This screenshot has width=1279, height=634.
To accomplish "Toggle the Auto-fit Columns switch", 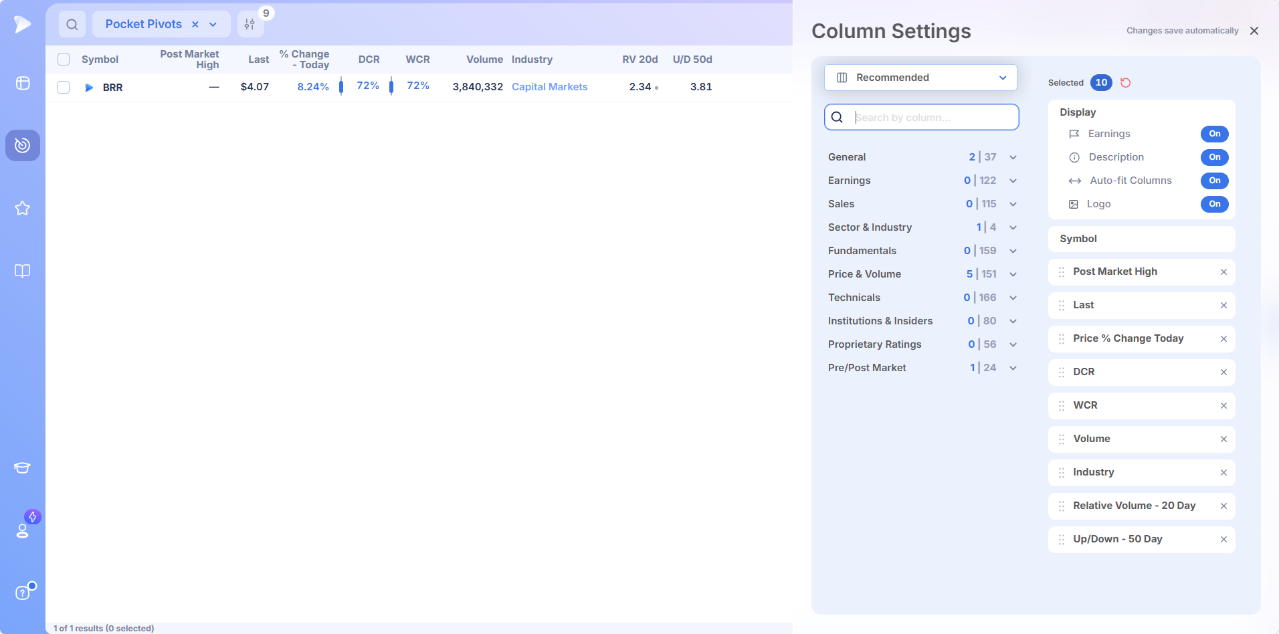I will 1215,181.
